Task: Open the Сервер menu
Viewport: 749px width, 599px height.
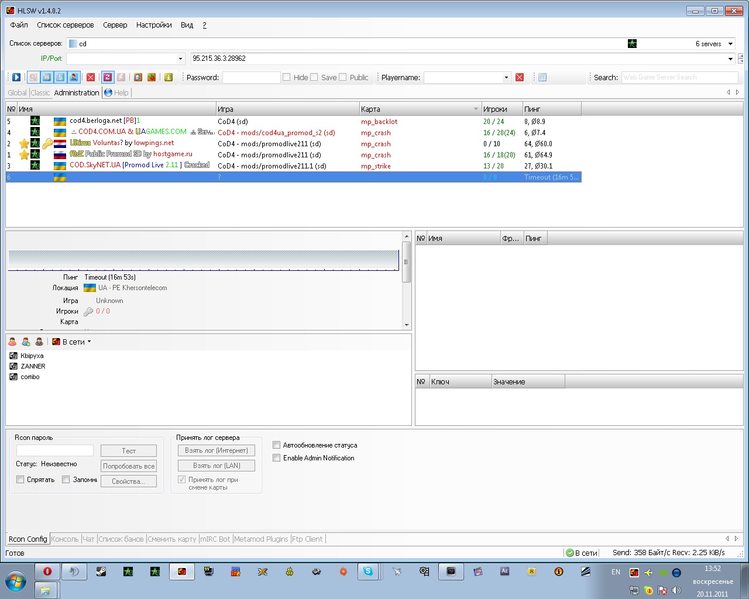Action: (115, 25)
